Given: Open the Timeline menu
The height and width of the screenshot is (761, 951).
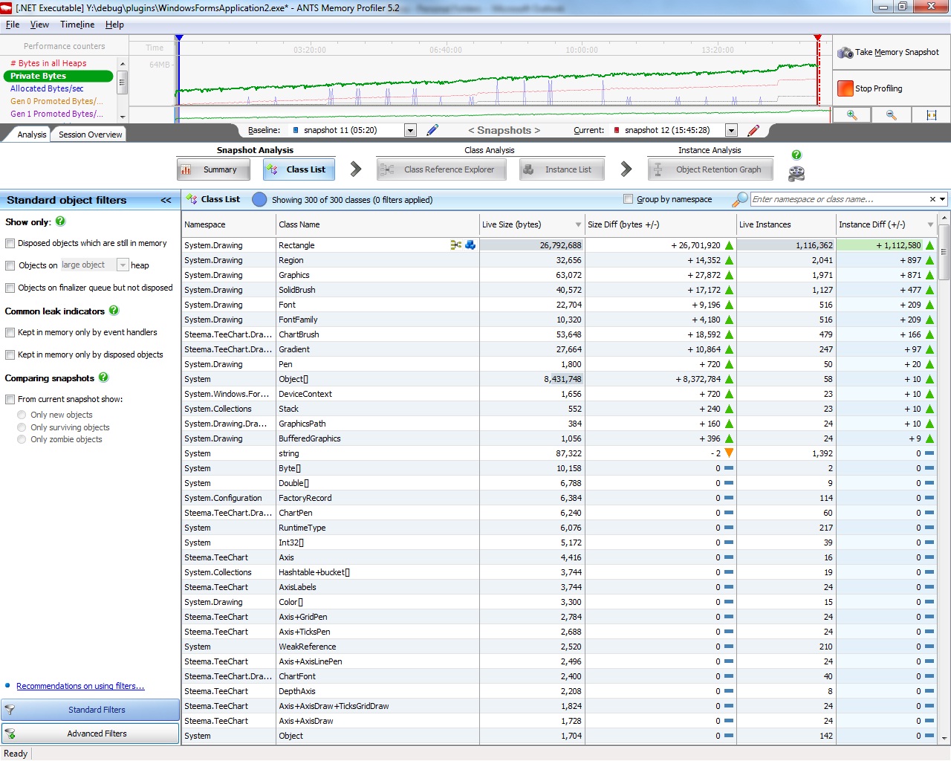Looking at the screenshot, I should [77, 25].
